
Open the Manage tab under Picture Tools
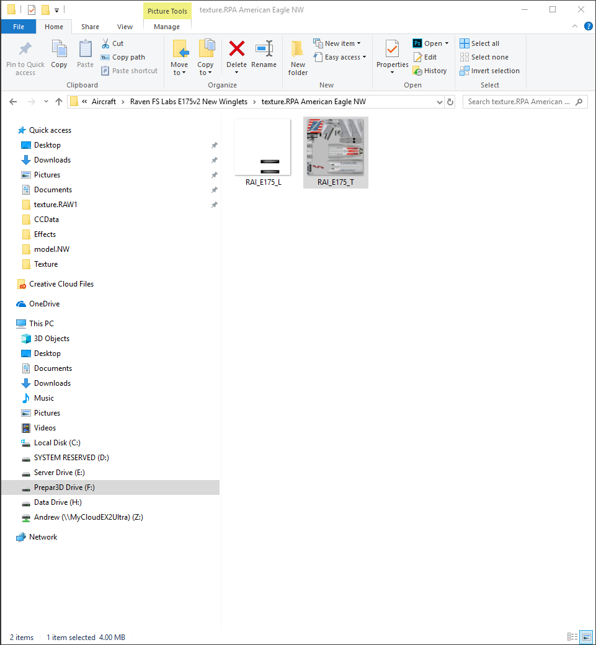click(x=167, y=27)
